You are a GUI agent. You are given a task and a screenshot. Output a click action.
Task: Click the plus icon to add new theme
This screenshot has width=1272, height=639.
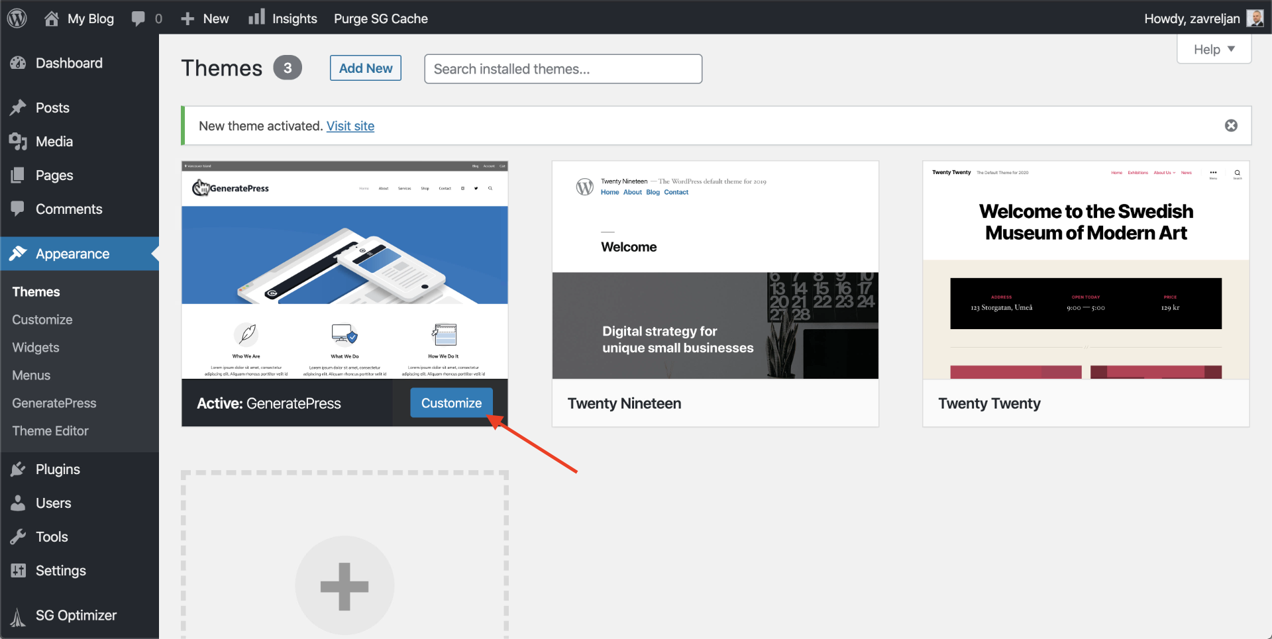(344, 586)
